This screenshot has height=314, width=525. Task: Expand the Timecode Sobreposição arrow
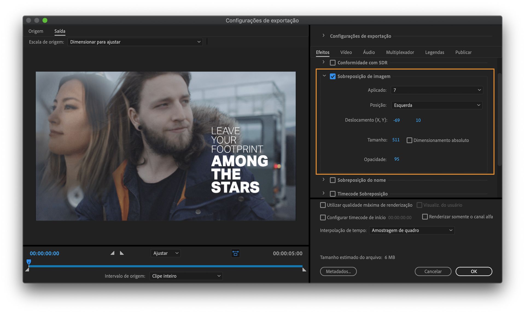(x=323, y=193)
